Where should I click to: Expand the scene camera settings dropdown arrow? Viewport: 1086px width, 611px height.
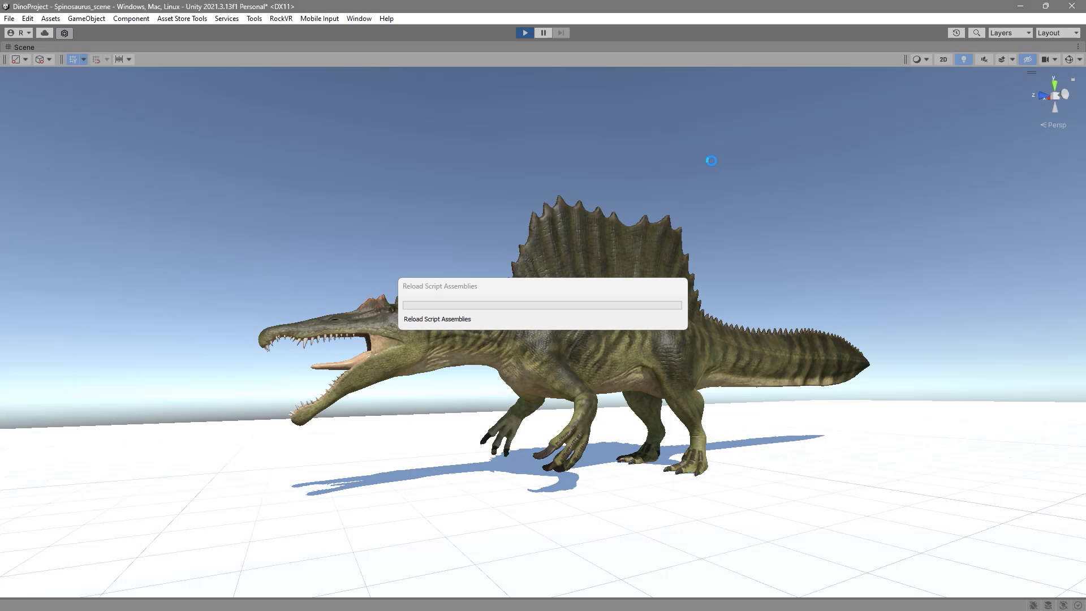(x=1055, y=59)
